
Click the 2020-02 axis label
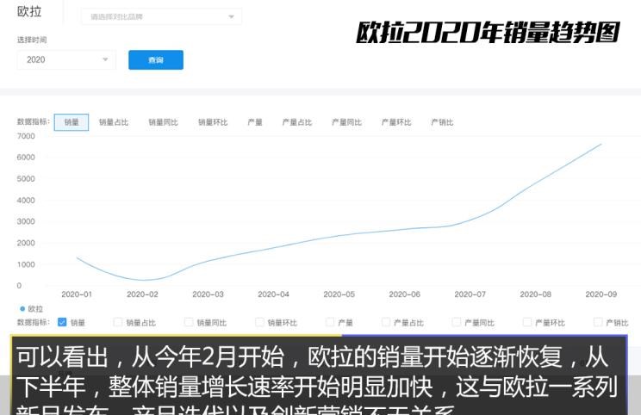click(142, 294)
